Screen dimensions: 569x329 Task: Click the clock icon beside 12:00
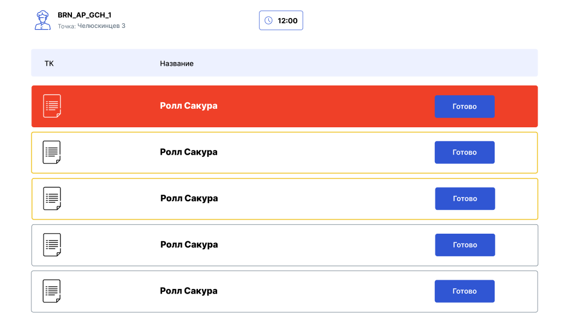[x=268, y=20]
